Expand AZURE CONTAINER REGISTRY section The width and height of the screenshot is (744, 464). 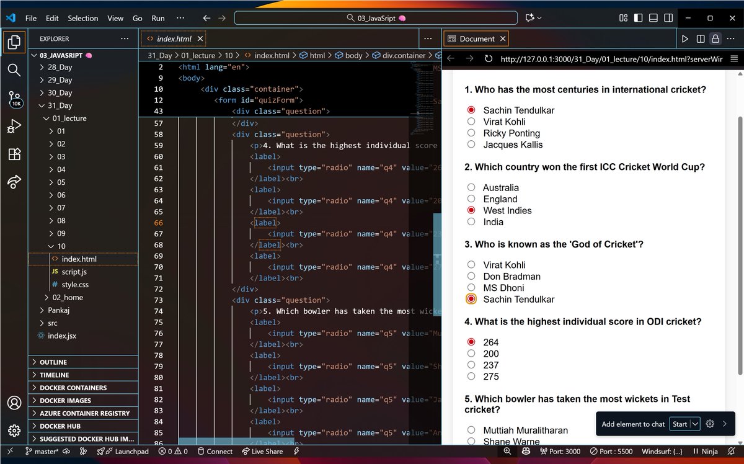[83, 413]
